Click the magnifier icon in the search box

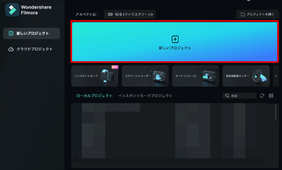click(x=227, y=96)
